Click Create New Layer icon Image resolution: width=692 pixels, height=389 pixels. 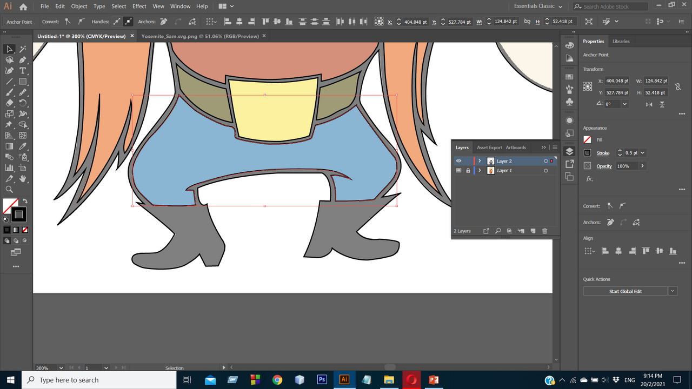(x=533, y=231)
